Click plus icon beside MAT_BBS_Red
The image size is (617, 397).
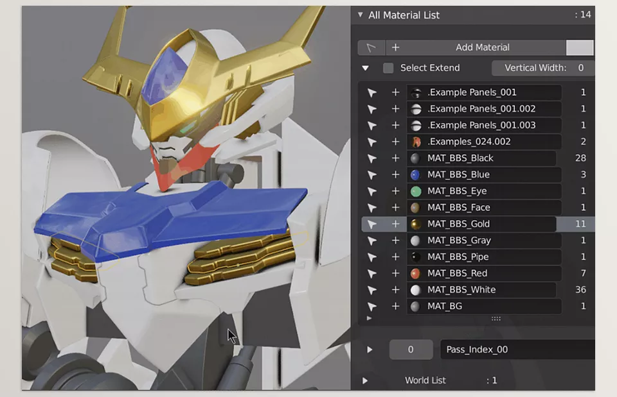click(x=395, y=274)
